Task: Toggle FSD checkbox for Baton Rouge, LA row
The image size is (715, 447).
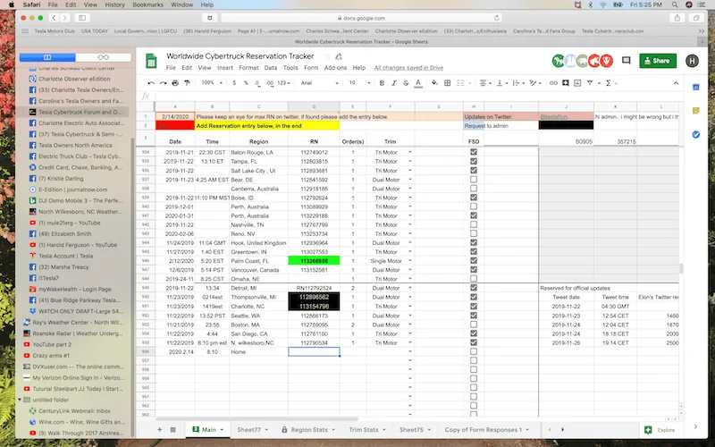Action: click(x=474, y=152)
